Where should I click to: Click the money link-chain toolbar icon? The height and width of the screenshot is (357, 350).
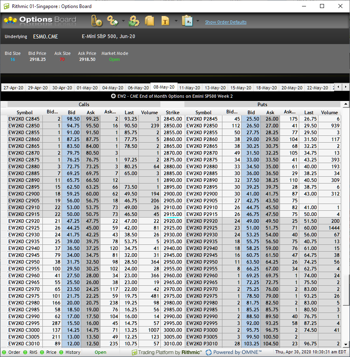[113, 21]
